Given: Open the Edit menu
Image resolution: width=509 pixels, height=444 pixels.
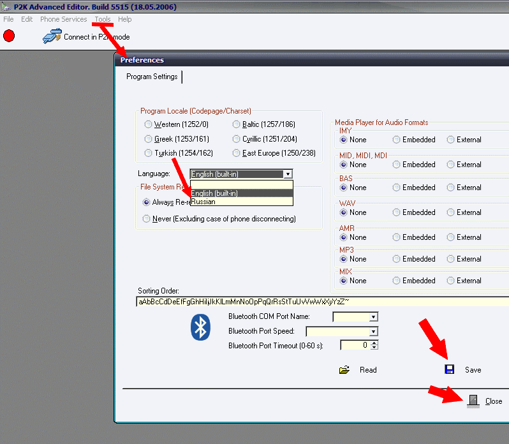Looking at the screenshot, I should [27, 19].
